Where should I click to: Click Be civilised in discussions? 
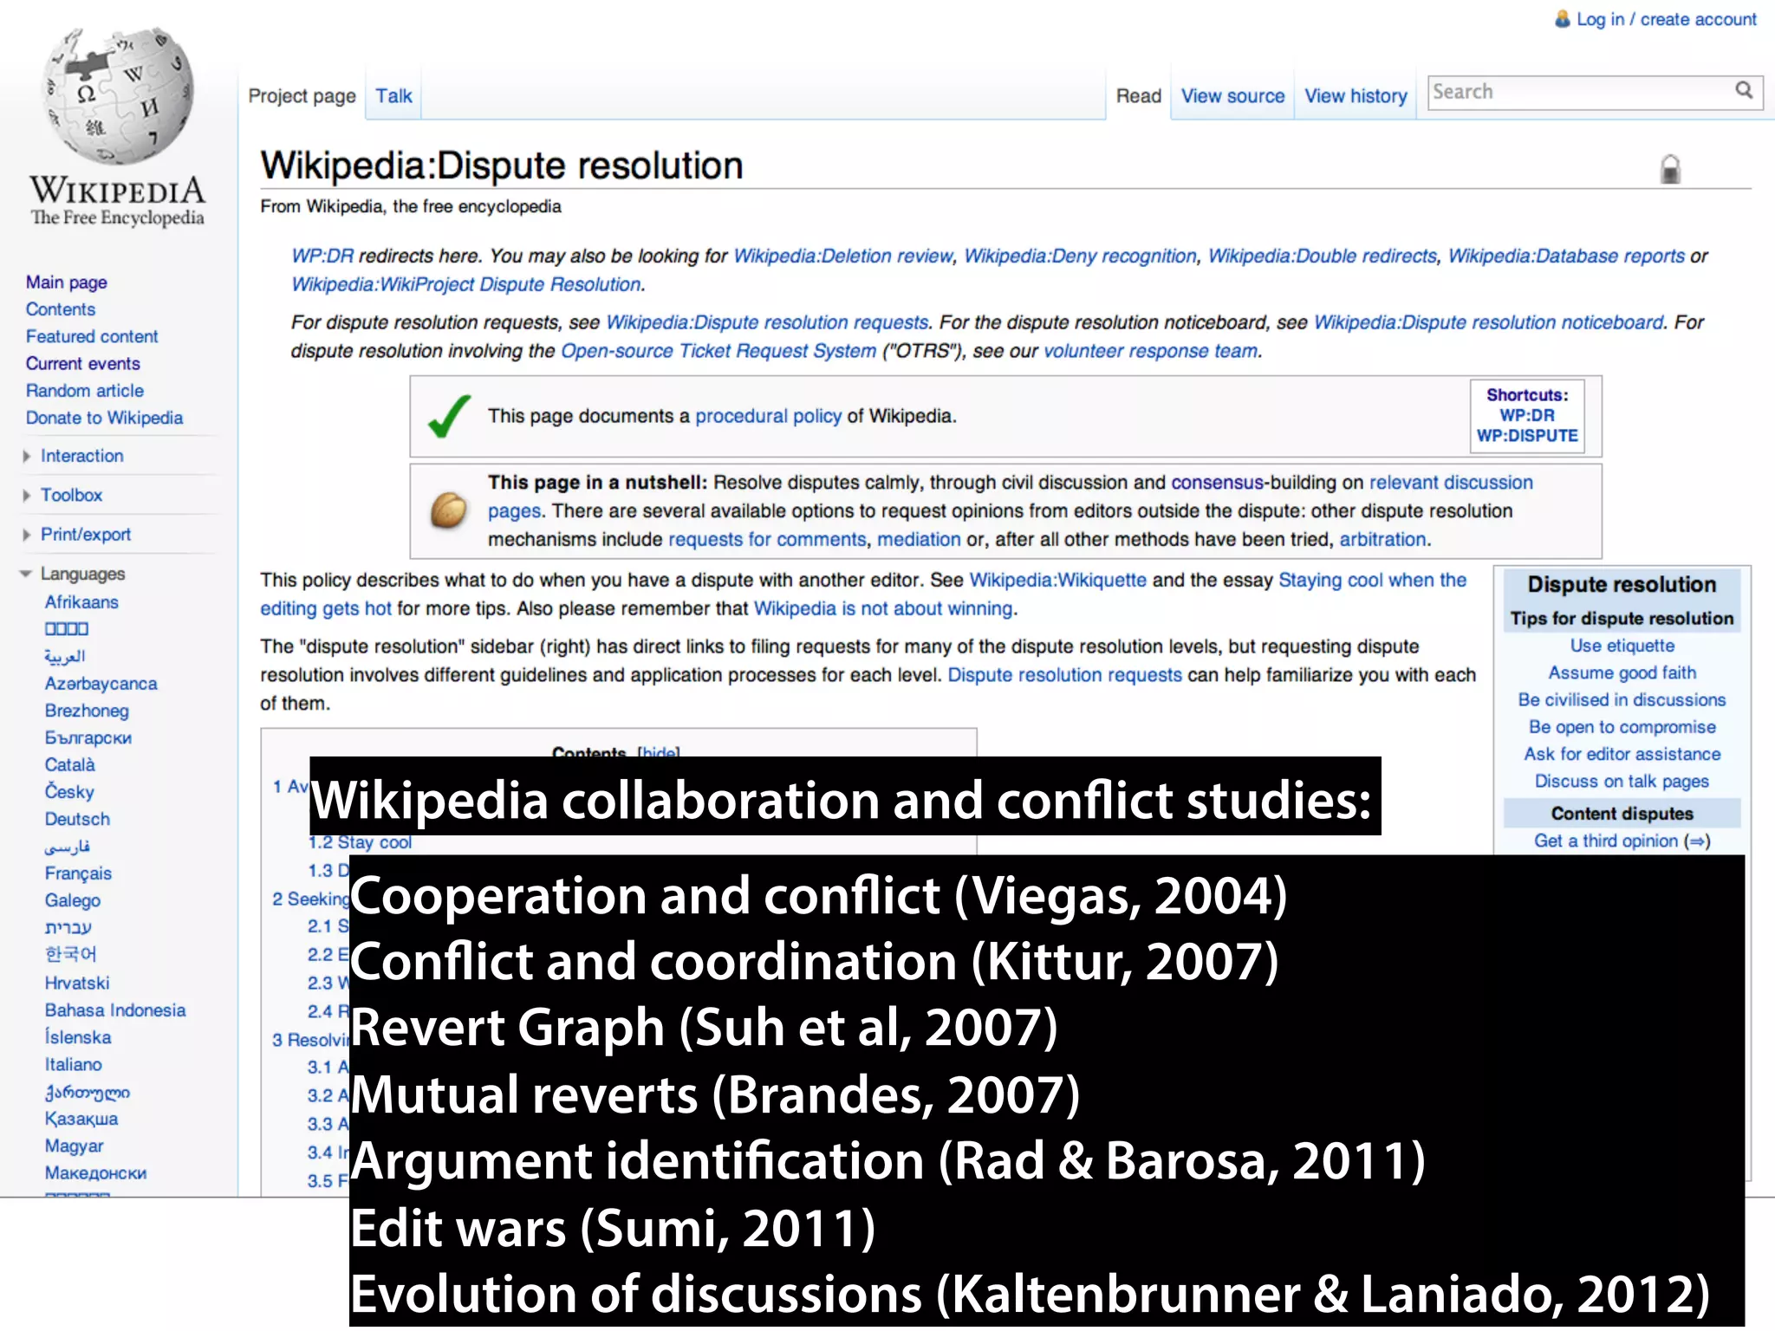point(1622,699)
